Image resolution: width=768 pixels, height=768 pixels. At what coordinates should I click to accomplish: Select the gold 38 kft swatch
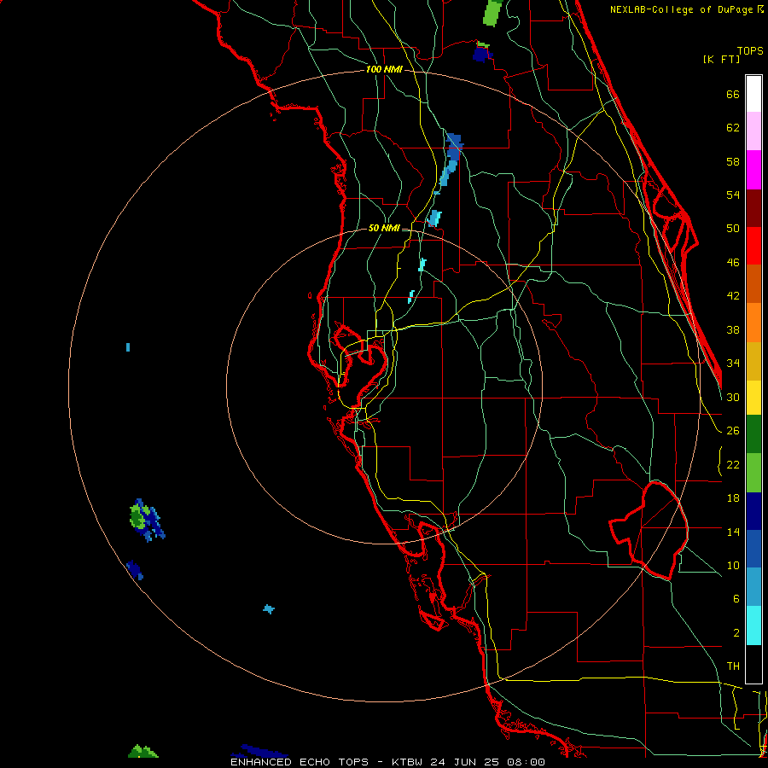click(753, 361)
